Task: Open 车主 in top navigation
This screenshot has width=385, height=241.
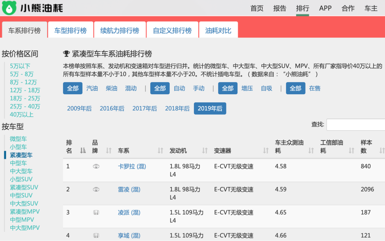Action: [x=371, y=8]
